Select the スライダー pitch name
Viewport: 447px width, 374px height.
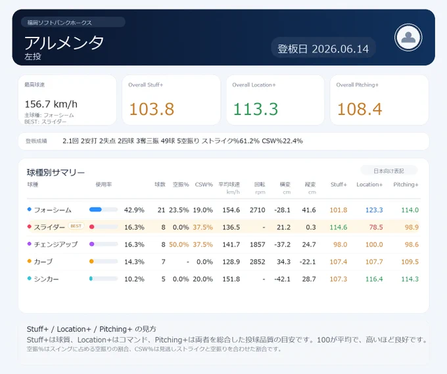pos(49,227)
